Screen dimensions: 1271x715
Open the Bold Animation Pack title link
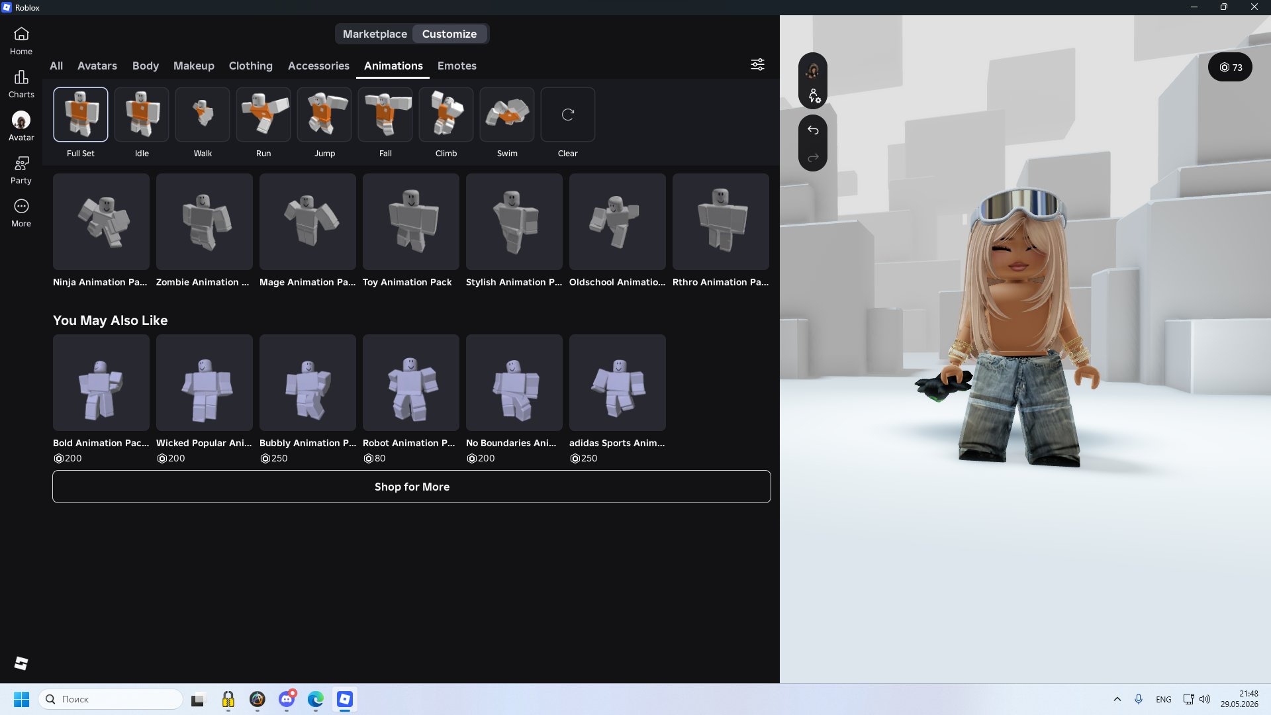pyautogui.click(x=101, y=443)
